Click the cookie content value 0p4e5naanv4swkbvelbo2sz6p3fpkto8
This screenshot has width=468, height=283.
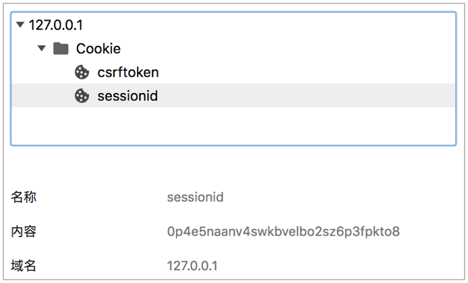pyautogui.click(x=283, y=232)
